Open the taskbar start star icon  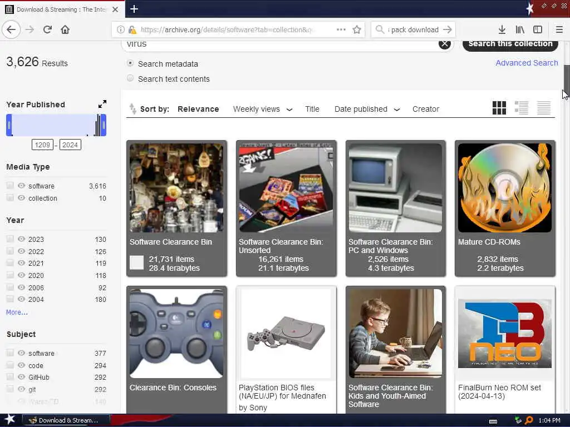[x=9, y=420]
